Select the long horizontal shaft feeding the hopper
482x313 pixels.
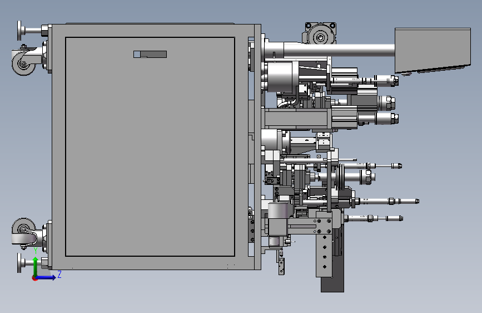(339, 50)
